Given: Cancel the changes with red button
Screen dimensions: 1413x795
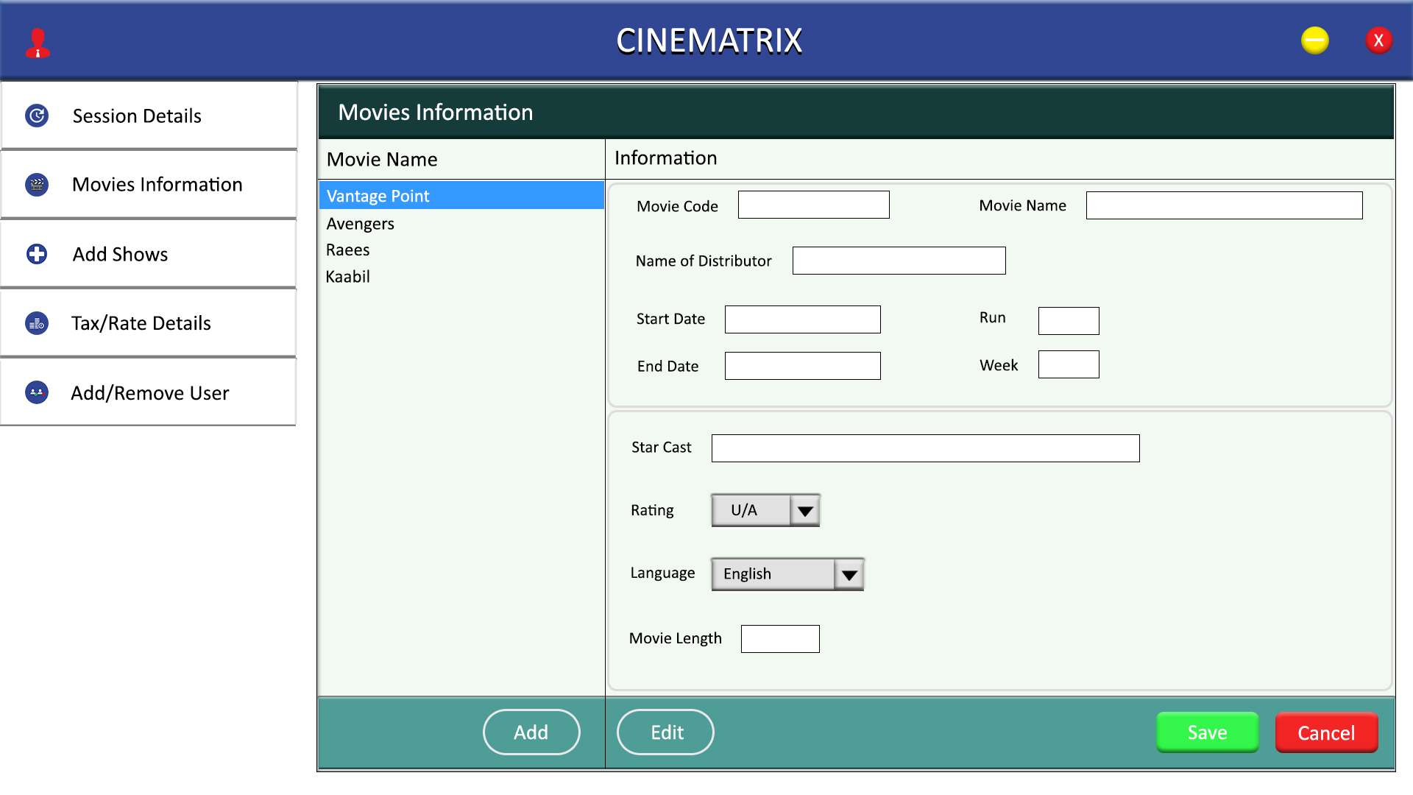Looking at the screenshot, I should [x=1327, y=732].
